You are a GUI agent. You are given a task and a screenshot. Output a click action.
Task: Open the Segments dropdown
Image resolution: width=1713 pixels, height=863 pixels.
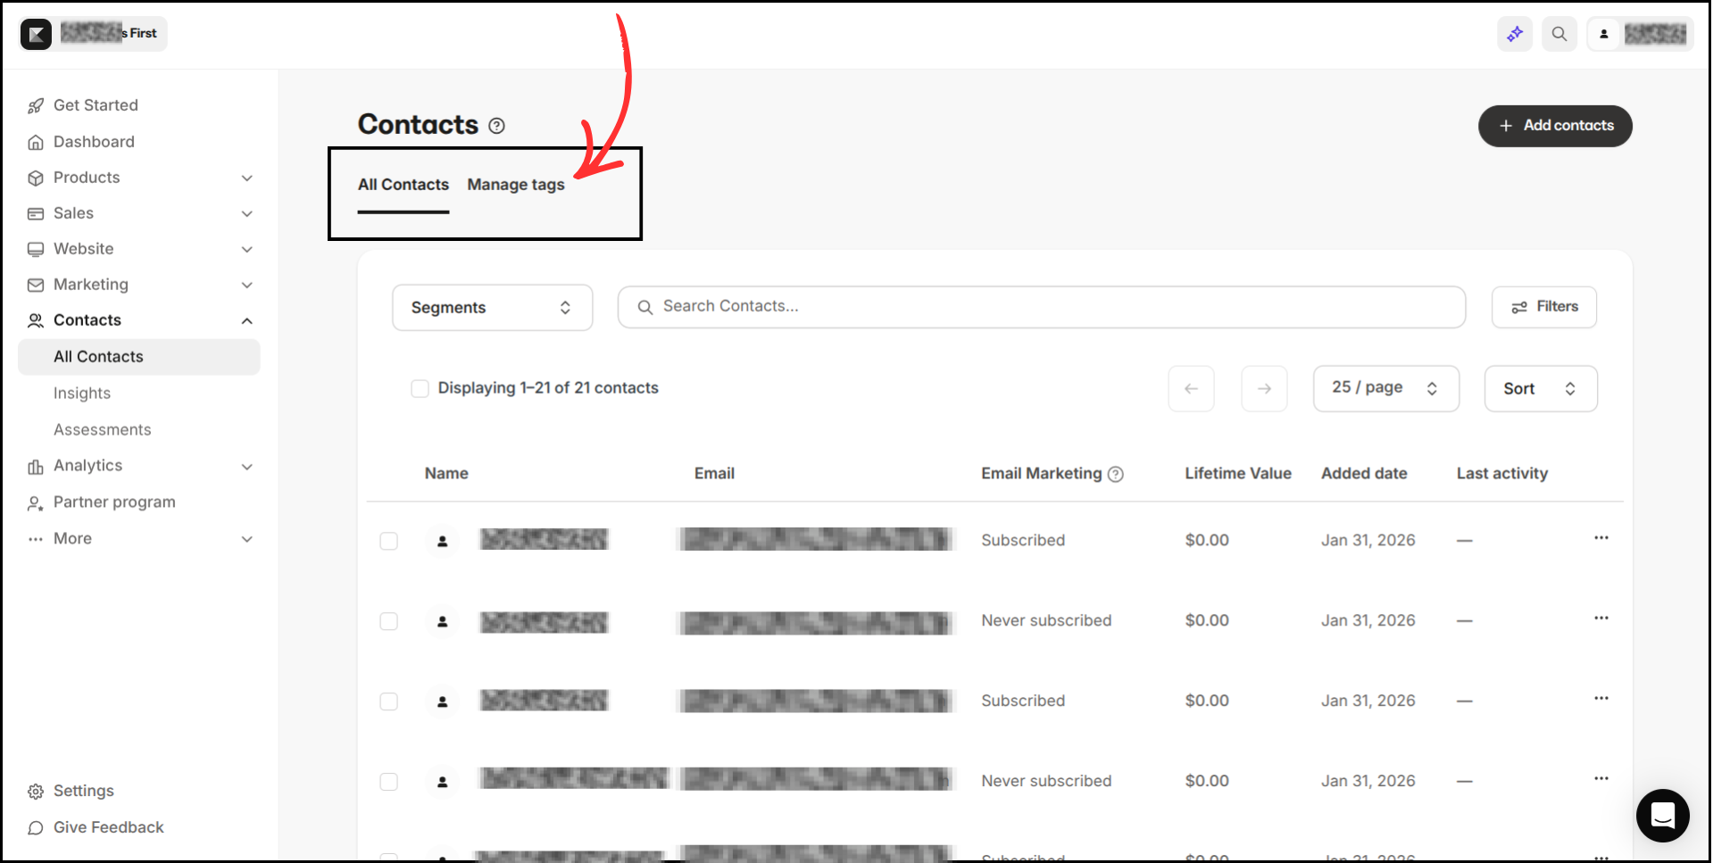[x=492, y=307]
